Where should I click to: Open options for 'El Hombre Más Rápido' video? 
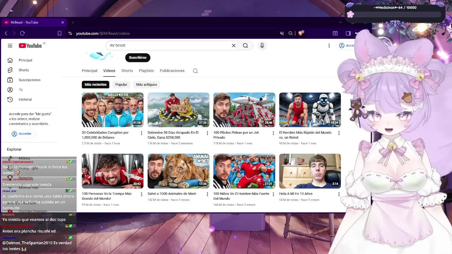click(x=339, y=133)
